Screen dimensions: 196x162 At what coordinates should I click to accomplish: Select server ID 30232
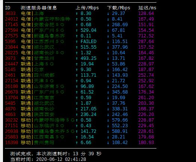point(12,120)
